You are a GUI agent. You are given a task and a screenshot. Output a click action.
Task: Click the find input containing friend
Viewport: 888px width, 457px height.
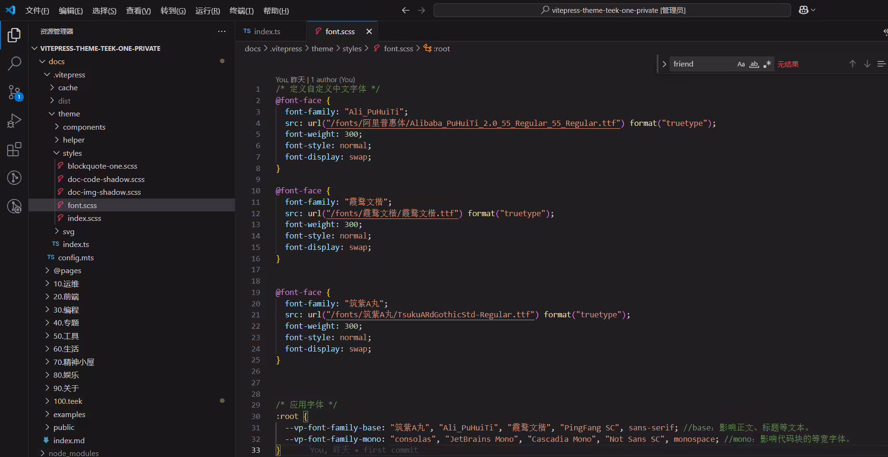coord(702,64)
